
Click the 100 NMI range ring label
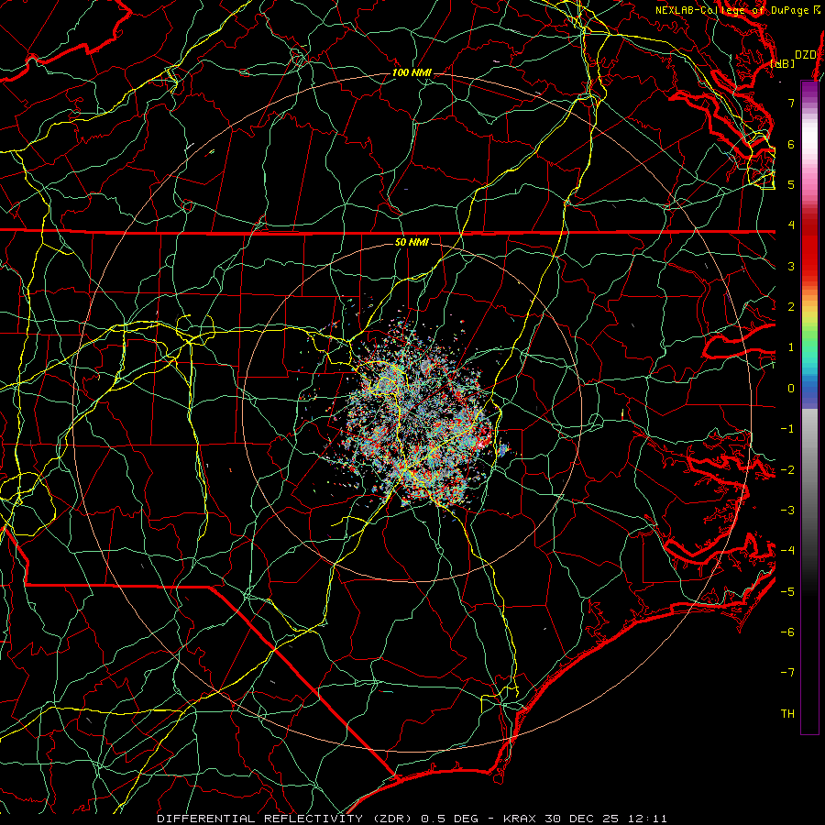coord(412,72)
